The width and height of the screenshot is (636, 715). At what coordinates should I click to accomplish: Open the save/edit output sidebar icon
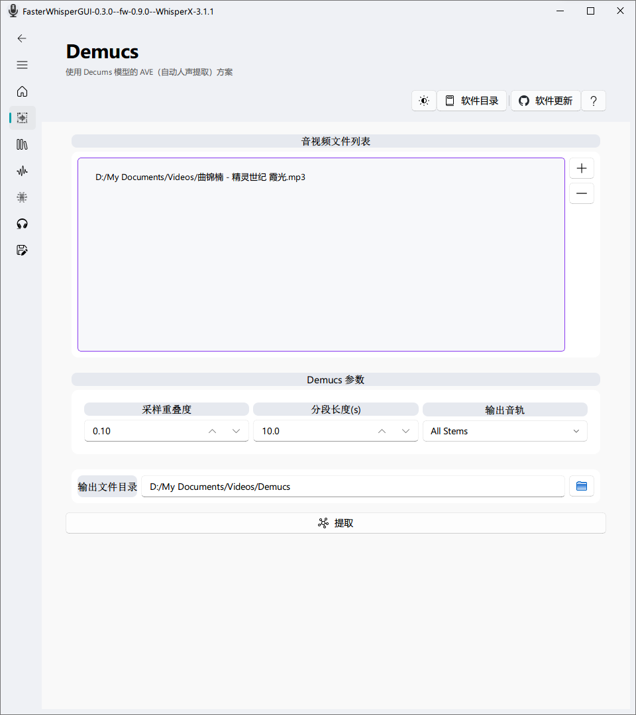click(22, 250)
